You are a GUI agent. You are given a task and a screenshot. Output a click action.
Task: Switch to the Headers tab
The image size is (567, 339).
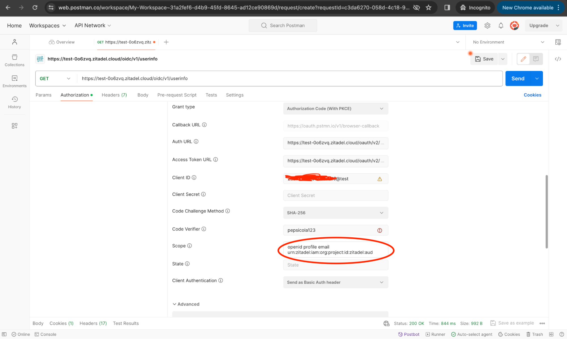(x=114, y=95)
